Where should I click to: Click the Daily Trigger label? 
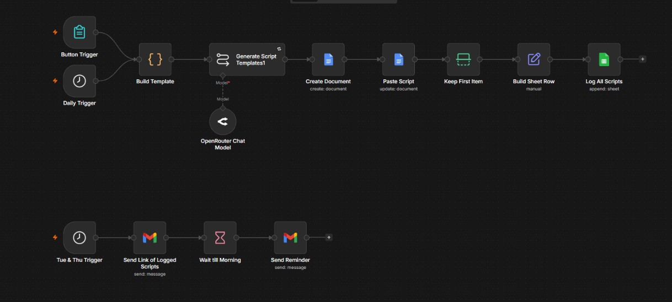[x=79, y=103]
